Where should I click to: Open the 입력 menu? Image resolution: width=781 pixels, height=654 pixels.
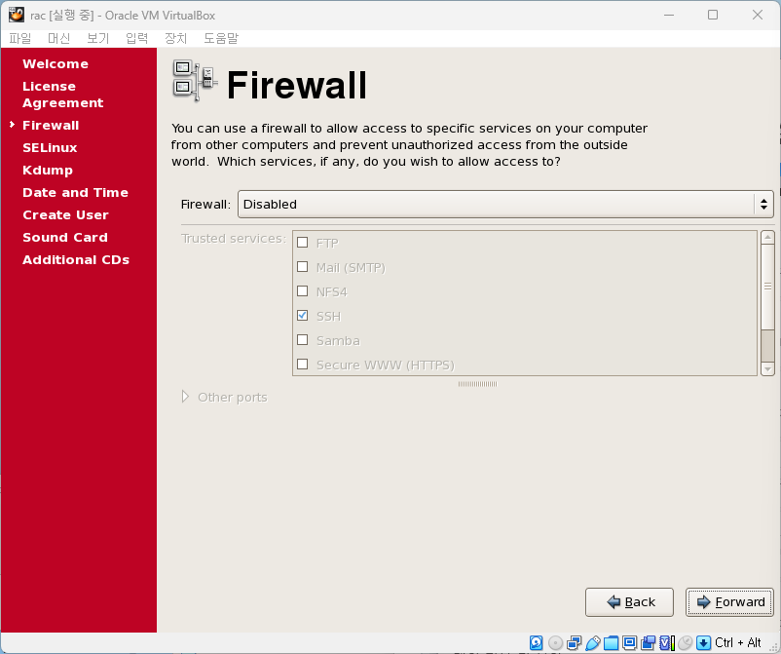pos(136,38)
